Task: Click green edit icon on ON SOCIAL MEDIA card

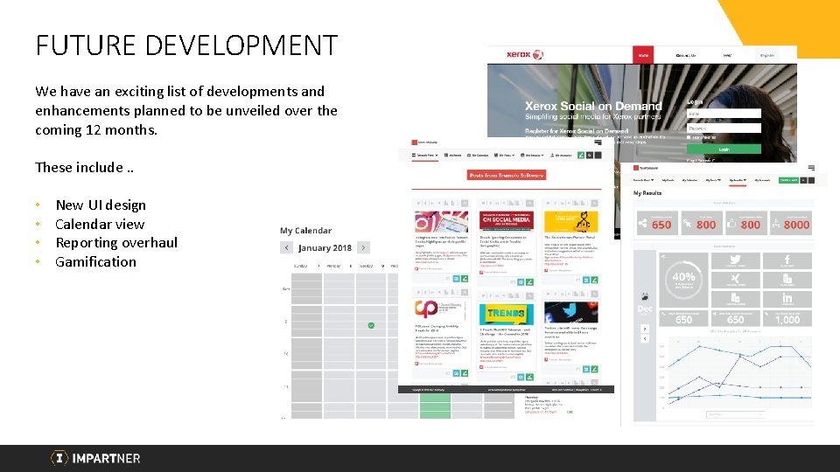Action: [529, 282]
